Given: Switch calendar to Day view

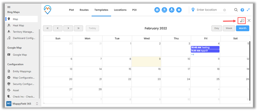Looking at the screenshot, I should 217,28.
